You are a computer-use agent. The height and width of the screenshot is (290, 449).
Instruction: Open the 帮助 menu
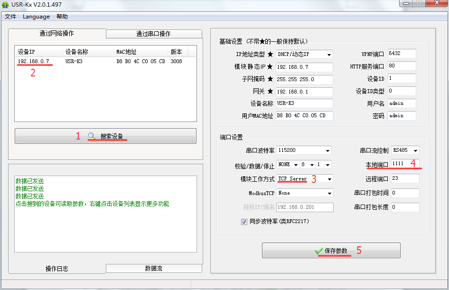pyautogui.click(x=62, y=17)
